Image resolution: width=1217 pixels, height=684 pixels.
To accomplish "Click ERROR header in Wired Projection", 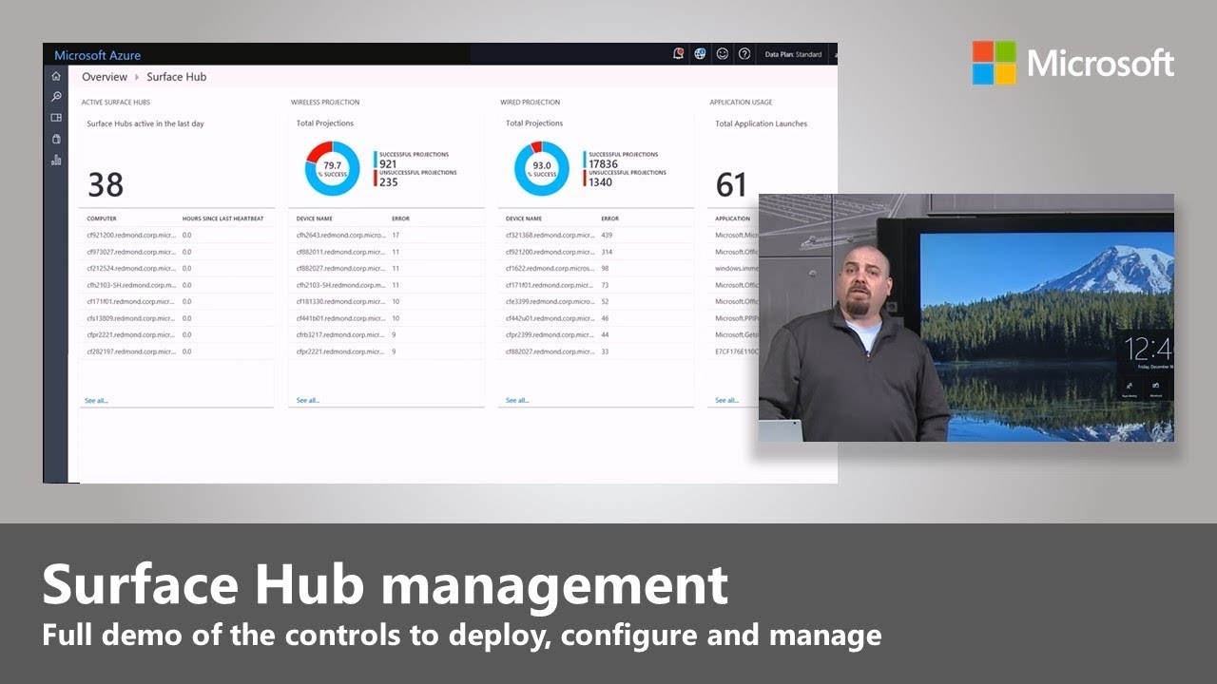I will click(x=609, y=218).
